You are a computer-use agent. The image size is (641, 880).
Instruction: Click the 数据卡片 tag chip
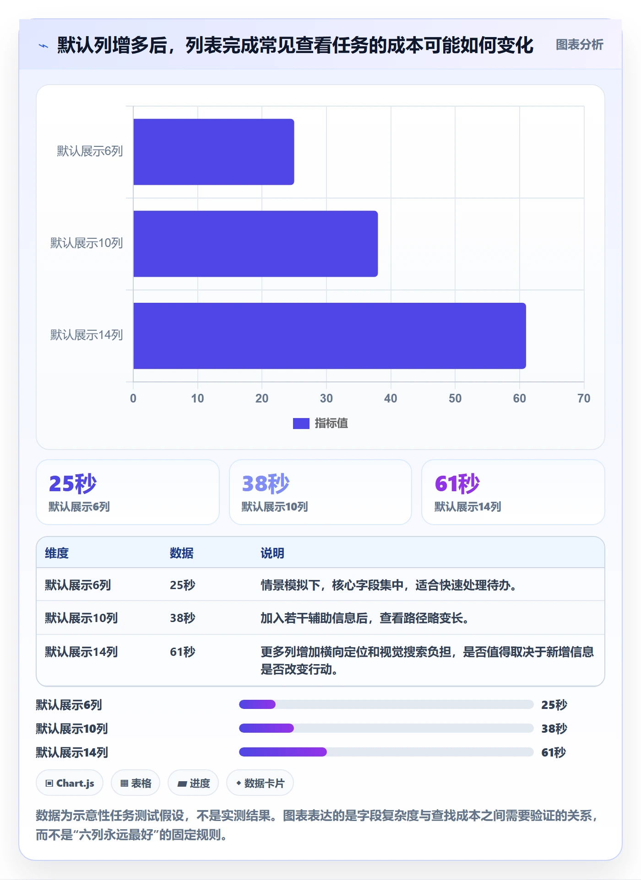pos(260,783)
